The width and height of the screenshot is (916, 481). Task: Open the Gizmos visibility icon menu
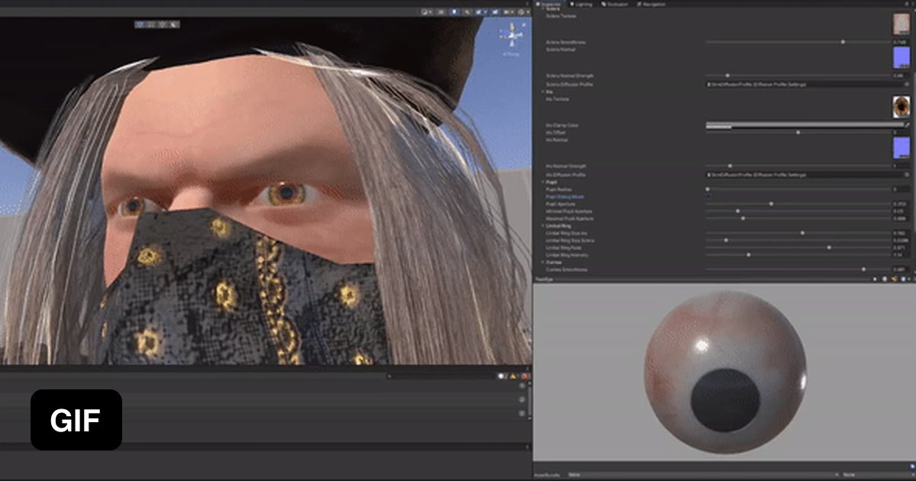[520, 11]
